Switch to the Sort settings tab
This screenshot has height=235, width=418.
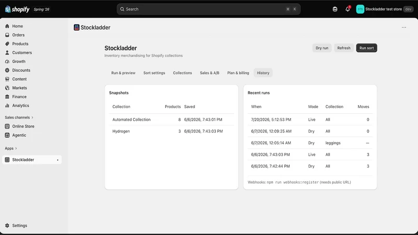[154, 73]
